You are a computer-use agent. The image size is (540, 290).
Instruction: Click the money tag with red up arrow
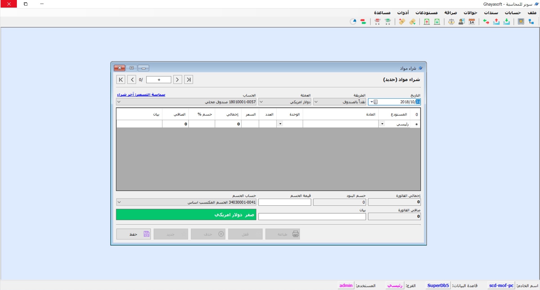pyautogui.click(x=402, y=22)
